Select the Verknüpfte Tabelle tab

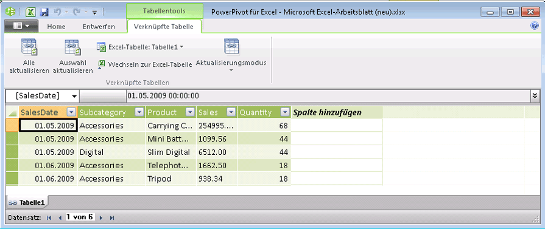(164, 27)
